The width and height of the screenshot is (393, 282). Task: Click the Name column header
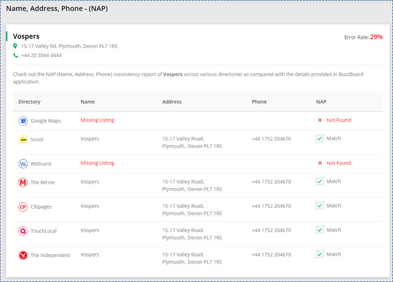click(x=88, y=102)
